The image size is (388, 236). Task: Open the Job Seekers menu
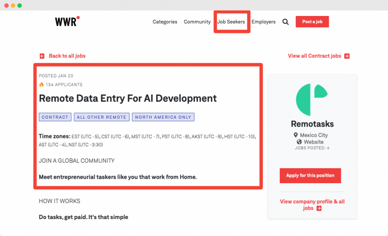pyautogui.click(x=231, y=22)
